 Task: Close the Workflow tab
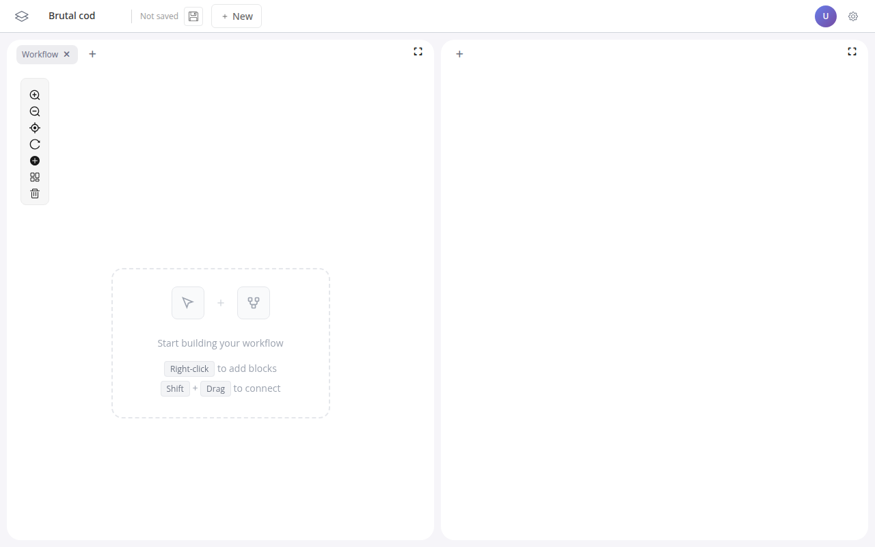tap(66, 54)
